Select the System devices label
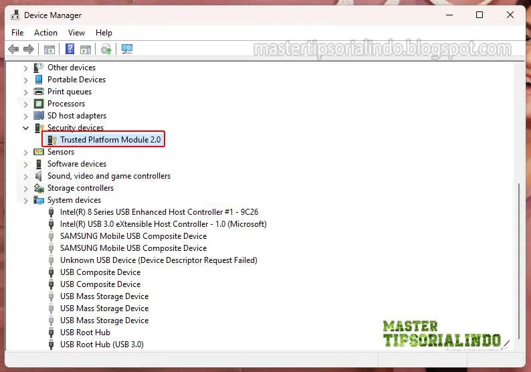The width and height of the screenshot is (531, 372). [x=74, y=200]
